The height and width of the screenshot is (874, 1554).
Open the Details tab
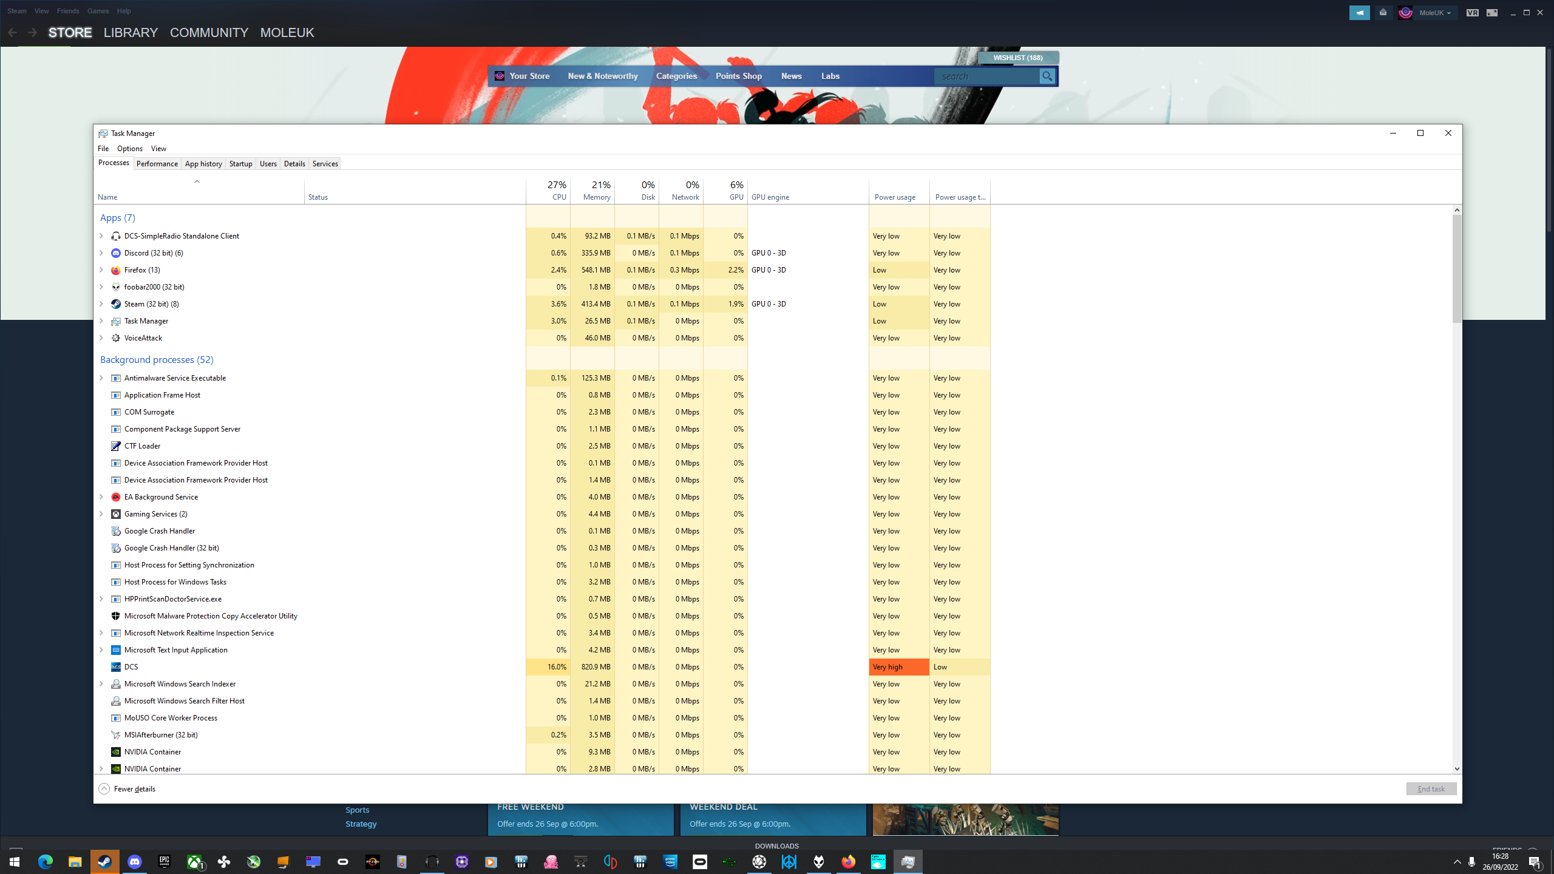294,164
